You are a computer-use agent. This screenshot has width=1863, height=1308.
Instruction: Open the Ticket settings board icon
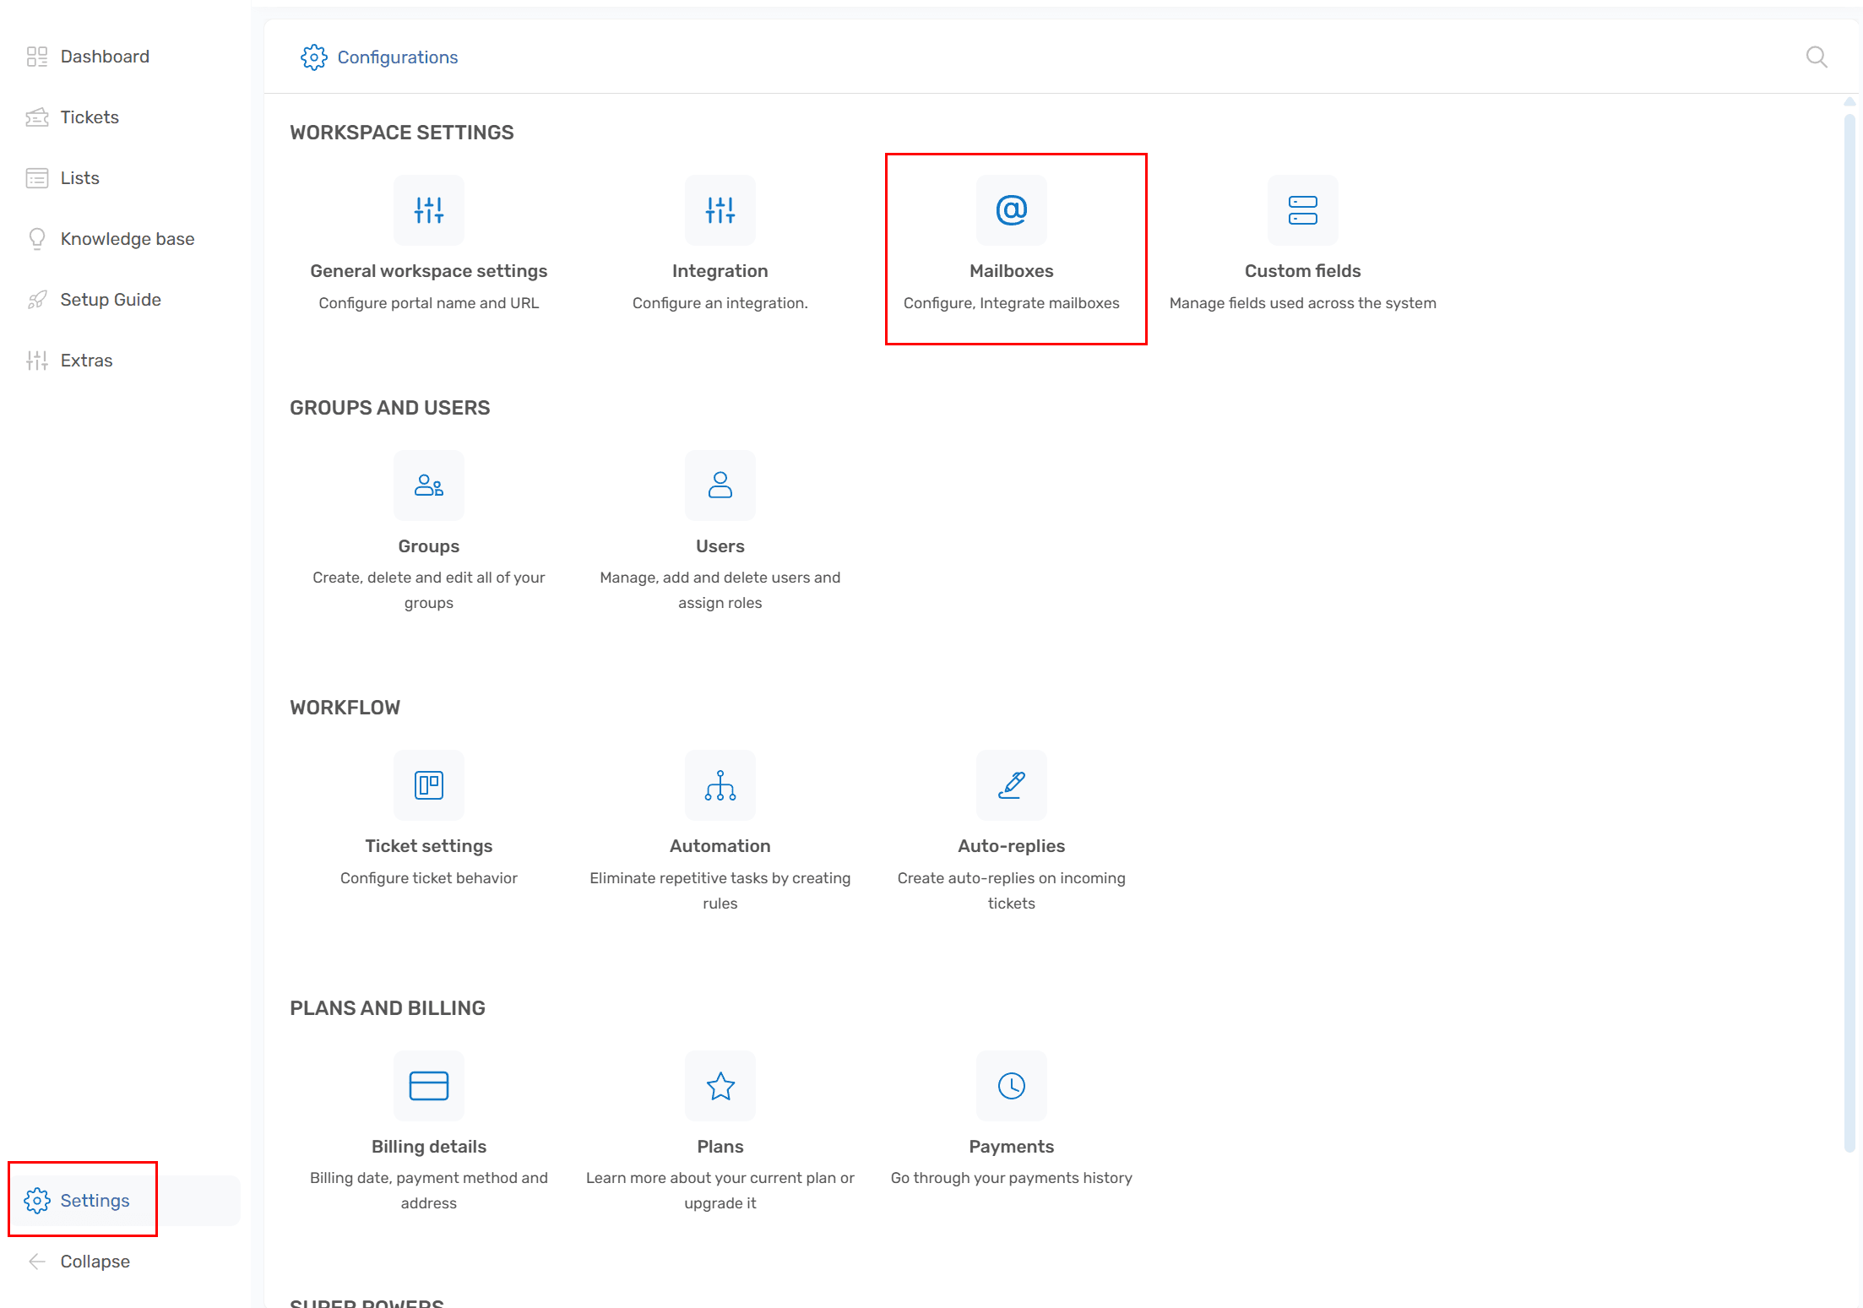point(428,785)
